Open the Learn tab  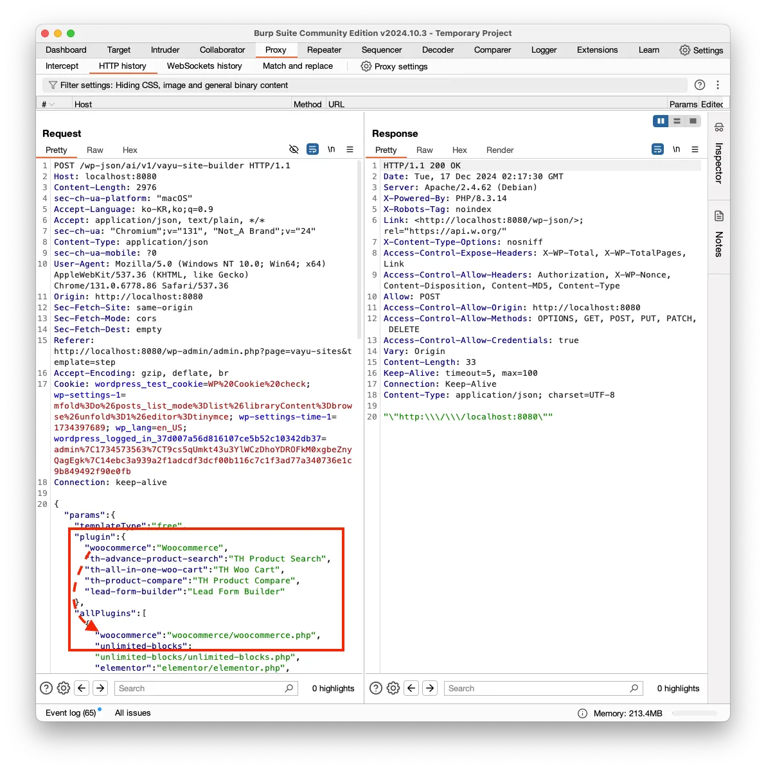pyautogui.click(x=648, y=49)
